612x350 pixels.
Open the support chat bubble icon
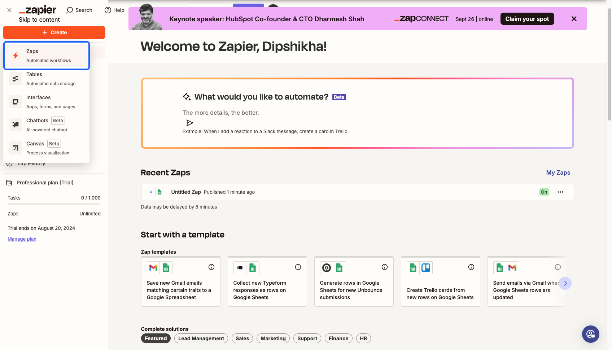(x=591, y=334)
